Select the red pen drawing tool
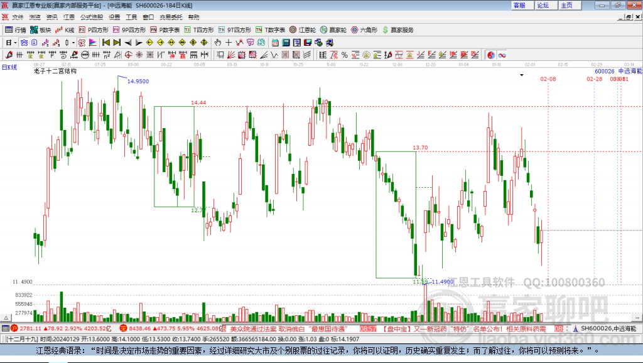643x363 pixels. pos(9,55)
